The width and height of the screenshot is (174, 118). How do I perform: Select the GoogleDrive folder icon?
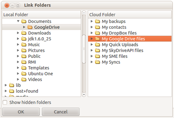pos(30,27)
